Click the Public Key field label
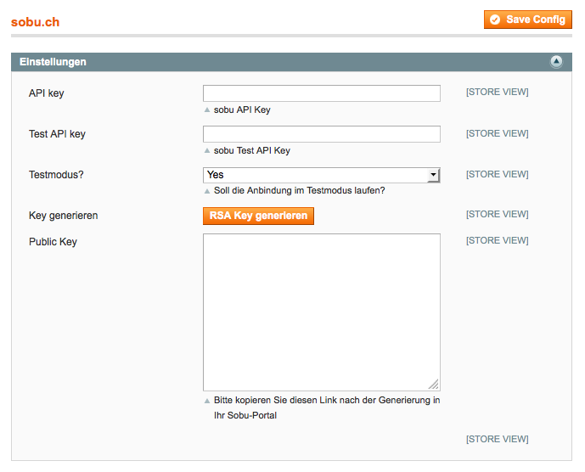Viewport: 585px width, 472px height. [x=53, y=242]
